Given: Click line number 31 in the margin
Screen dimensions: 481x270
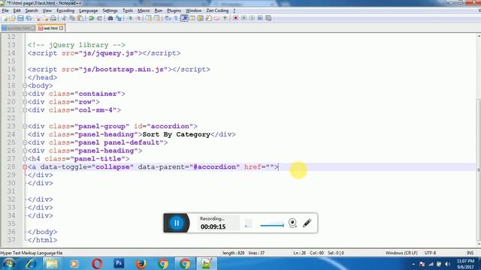Looking at the screenshot, I should pyautogui.click(x=11, y=191).
